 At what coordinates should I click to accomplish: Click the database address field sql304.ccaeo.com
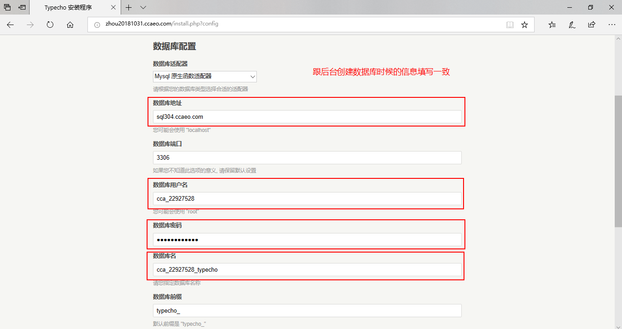307,117
